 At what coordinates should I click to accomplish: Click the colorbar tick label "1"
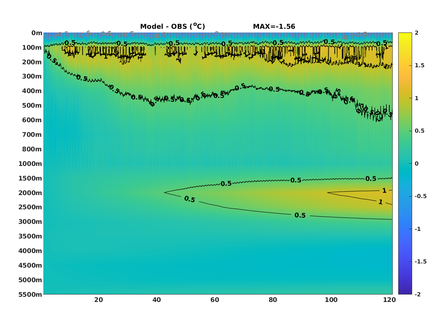pyautogui.click(x=417, y=98)
